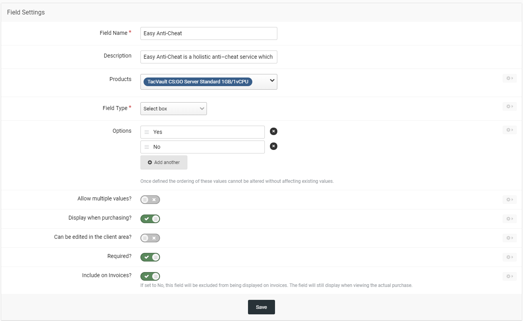Open gear settings for Required row

[x=509, y=257]
